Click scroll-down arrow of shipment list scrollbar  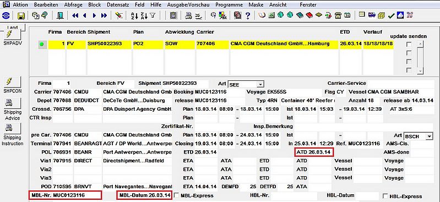coord(420,71)
